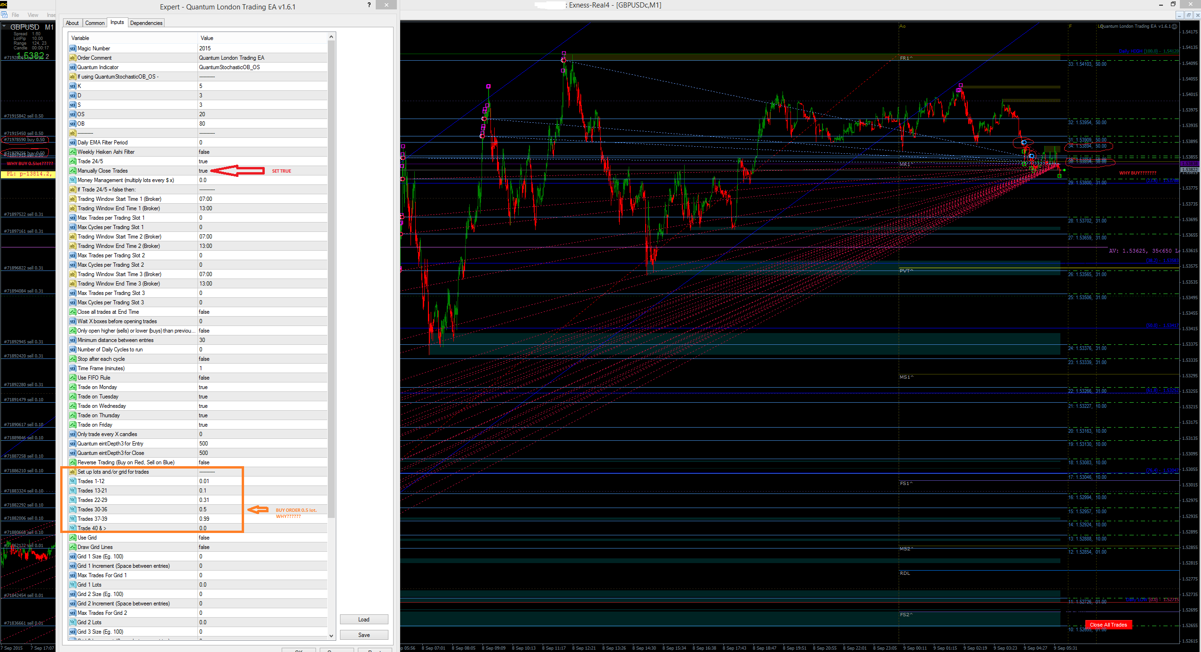Click the string icon beside Order Comment
The image size is (1201, 652).
point(72,58)
